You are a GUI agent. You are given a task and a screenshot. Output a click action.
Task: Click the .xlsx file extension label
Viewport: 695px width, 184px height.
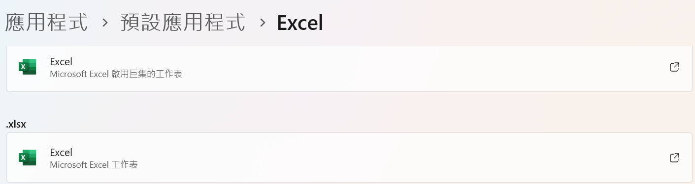[x=16, y=125]
